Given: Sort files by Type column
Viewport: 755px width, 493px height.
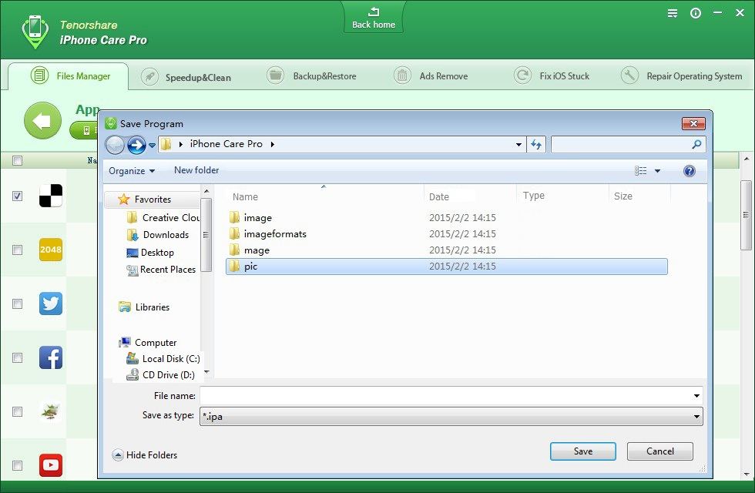Looking at the screenshot, I should click(533, 196).
